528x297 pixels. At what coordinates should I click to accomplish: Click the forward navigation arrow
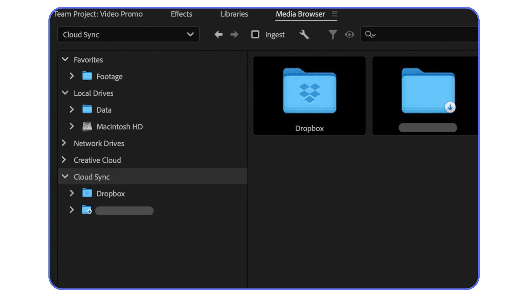pyautogui.click(x=234, y=35)
